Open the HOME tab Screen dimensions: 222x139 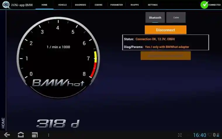pos(44,5)
